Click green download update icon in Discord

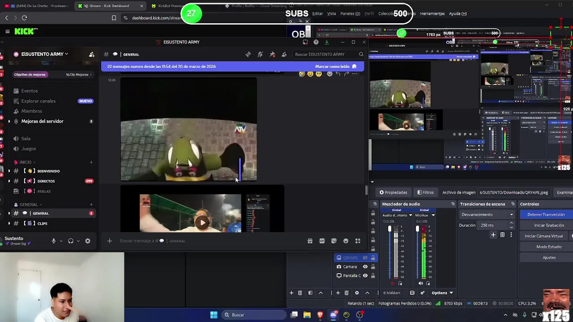pyautogui.click(x=327, y=42)
